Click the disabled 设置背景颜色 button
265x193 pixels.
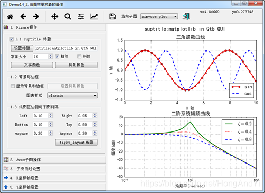[72, 86]
